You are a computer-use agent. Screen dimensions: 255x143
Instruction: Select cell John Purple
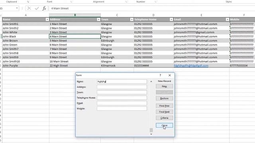[x=25, y=66]
